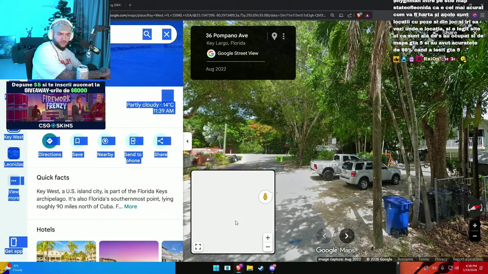Open the weather widget on the taskbar

(x=14, y=268)
